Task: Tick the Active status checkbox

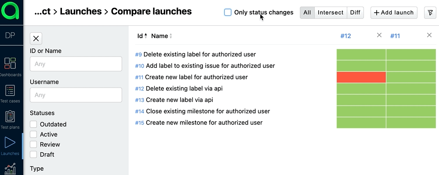Action: point(33,134)
